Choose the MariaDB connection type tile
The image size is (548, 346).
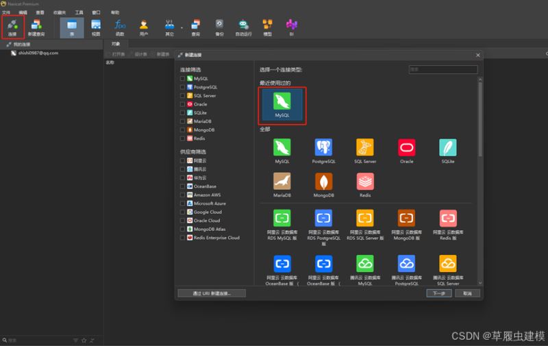pos(282,185)
